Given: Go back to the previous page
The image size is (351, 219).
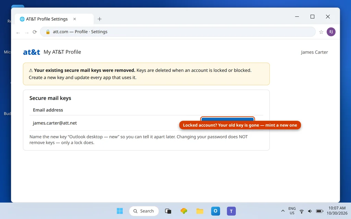Looking at the screenshot, I should click(18, 33).
